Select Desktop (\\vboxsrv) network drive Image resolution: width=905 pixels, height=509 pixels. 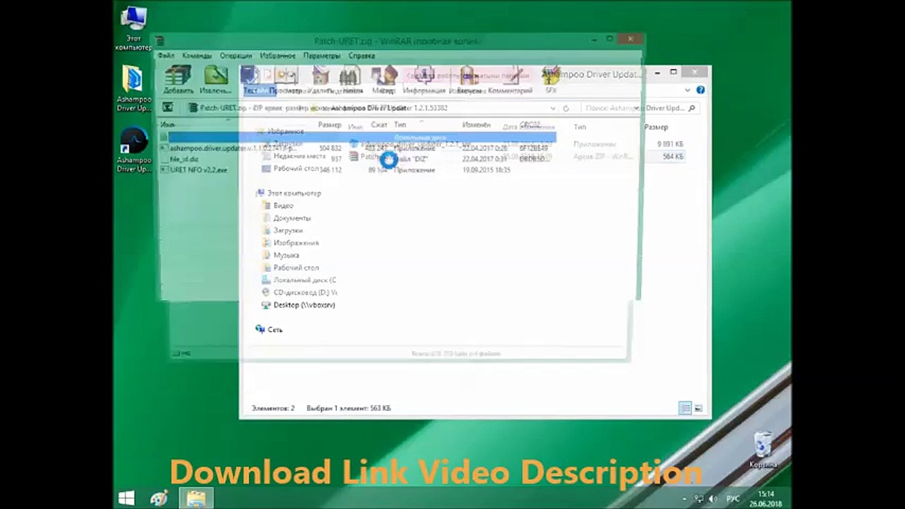point(304,305)
